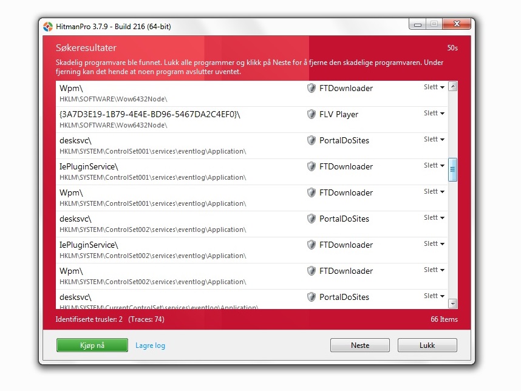Select IePluginService\ entry name under ControlSet001
521x391 pixels.
click(89, 167)
